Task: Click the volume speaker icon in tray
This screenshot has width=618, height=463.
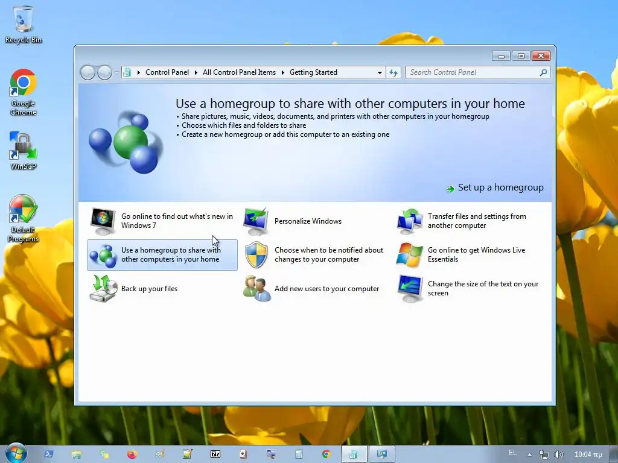Action: click(558, 455)
